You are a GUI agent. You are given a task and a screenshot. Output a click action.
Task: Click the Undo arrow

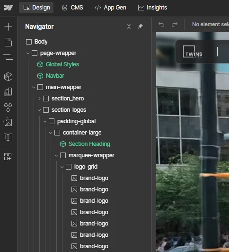click(161, 25)
